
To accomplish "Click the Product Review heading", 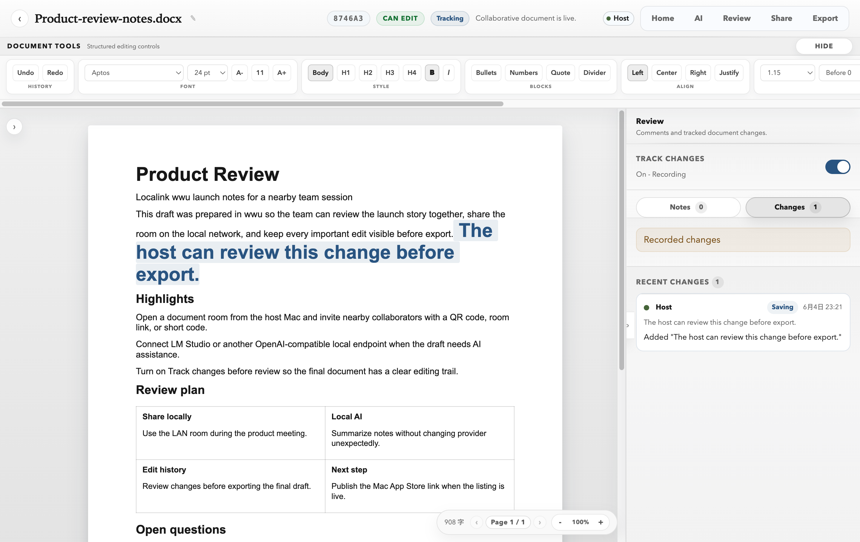I will [208, 174].
